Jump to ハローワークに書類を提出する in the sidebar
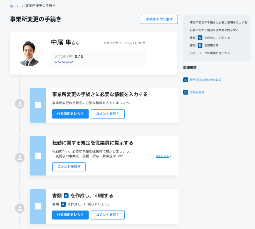The image size is (255, 229). [210, 53]
